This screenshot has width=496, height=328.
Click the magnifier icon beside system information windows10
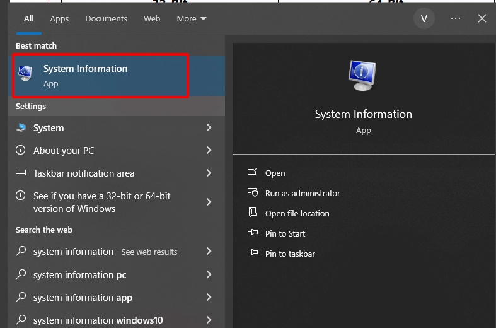21,319
